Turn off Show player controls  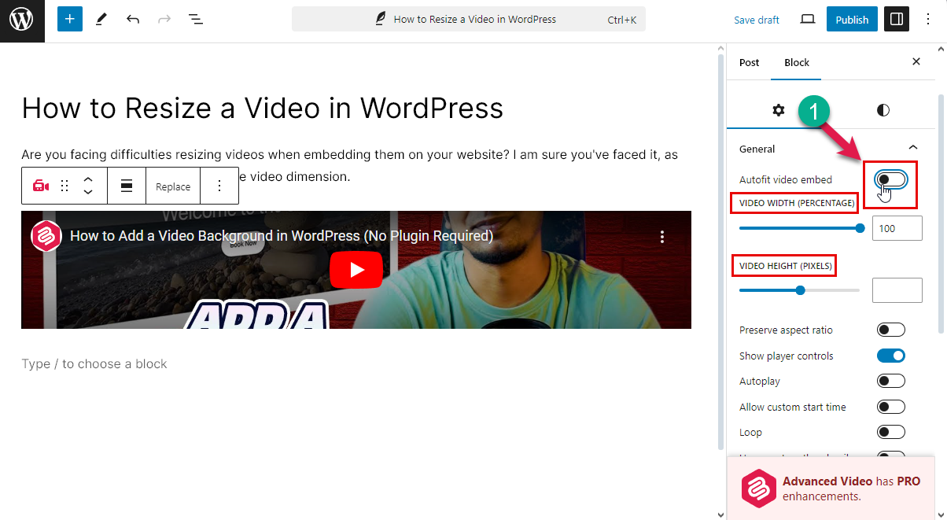[x=890, y=355]
